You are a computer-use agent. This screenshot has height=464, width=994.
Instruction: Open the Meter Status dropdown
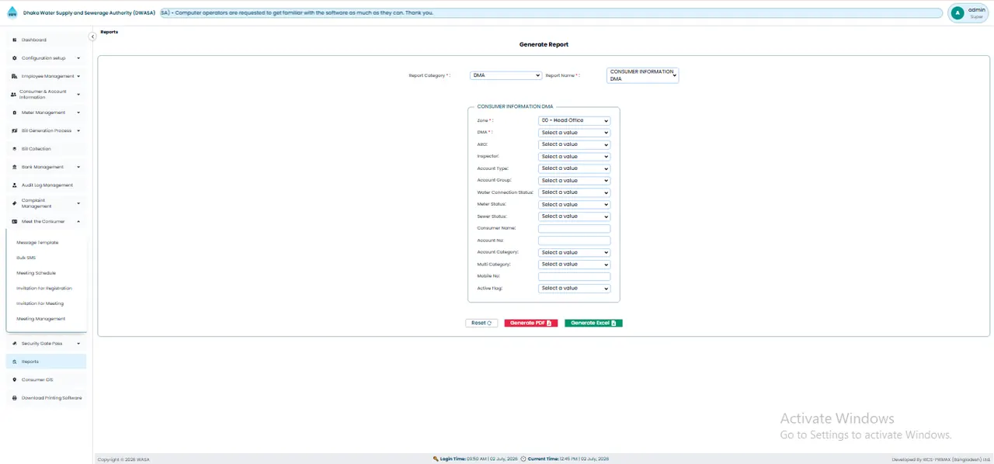point(574,205)
